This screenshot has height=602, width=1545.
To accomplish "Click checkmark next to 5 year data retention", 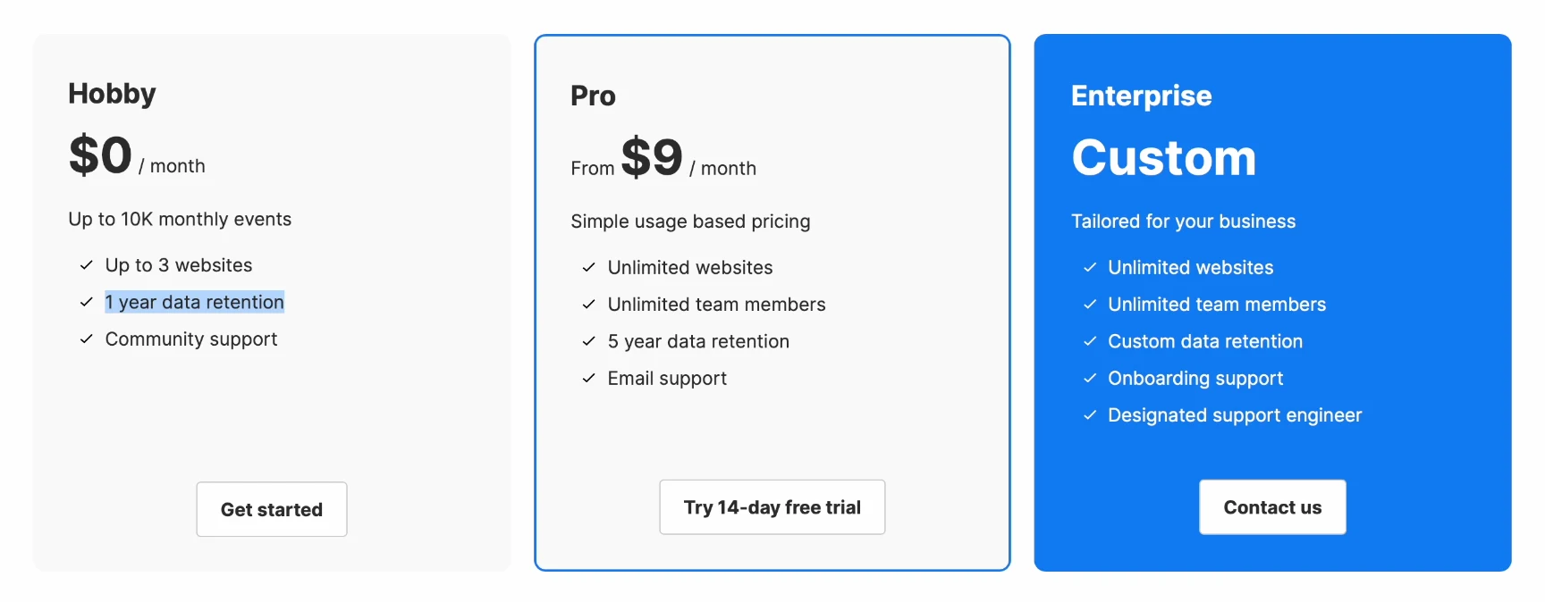I will 589,341.
